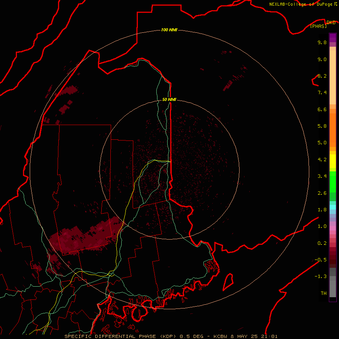Click the [PHAS] legend header
This screenshot has height=339, width=339.
click(318, 26)
